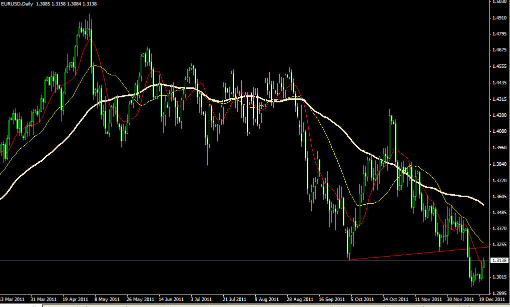
Task: Click the 30 Nov 2011 date label
Action: (460, 299)
